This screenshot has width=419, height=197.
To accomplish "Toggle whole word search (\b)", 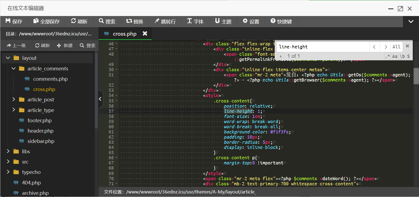I will click(402, 56).
